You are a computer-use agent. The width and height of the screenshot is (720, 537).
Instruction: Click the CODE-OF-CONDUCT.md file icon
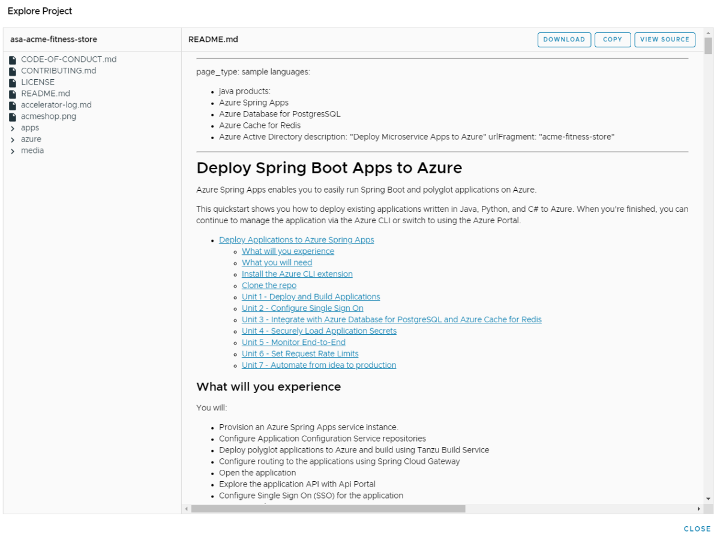(13, 60)
